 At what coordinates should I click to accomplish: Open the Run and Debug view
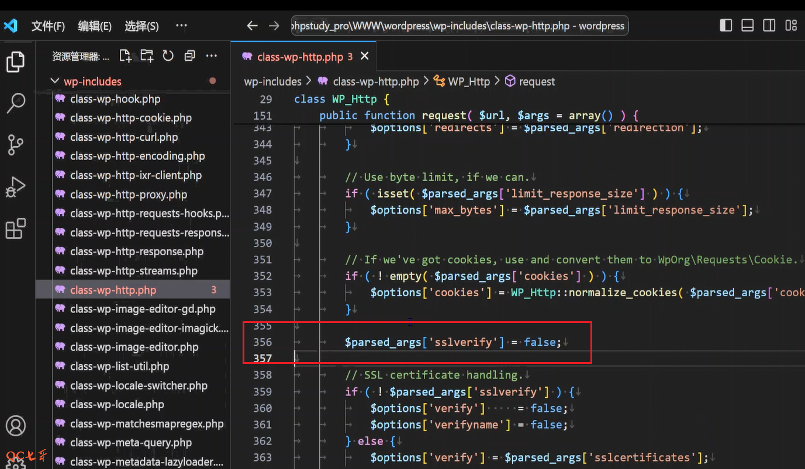click(16, 187)
